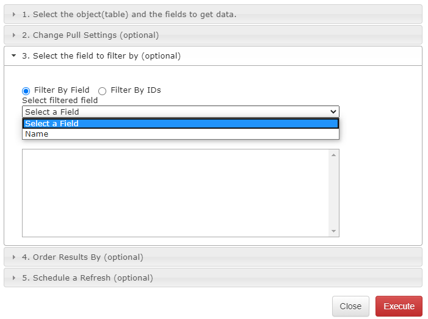Expand section 1 Select the object and fields
Viewport: 428px width, 319px height.
point(213,14)
